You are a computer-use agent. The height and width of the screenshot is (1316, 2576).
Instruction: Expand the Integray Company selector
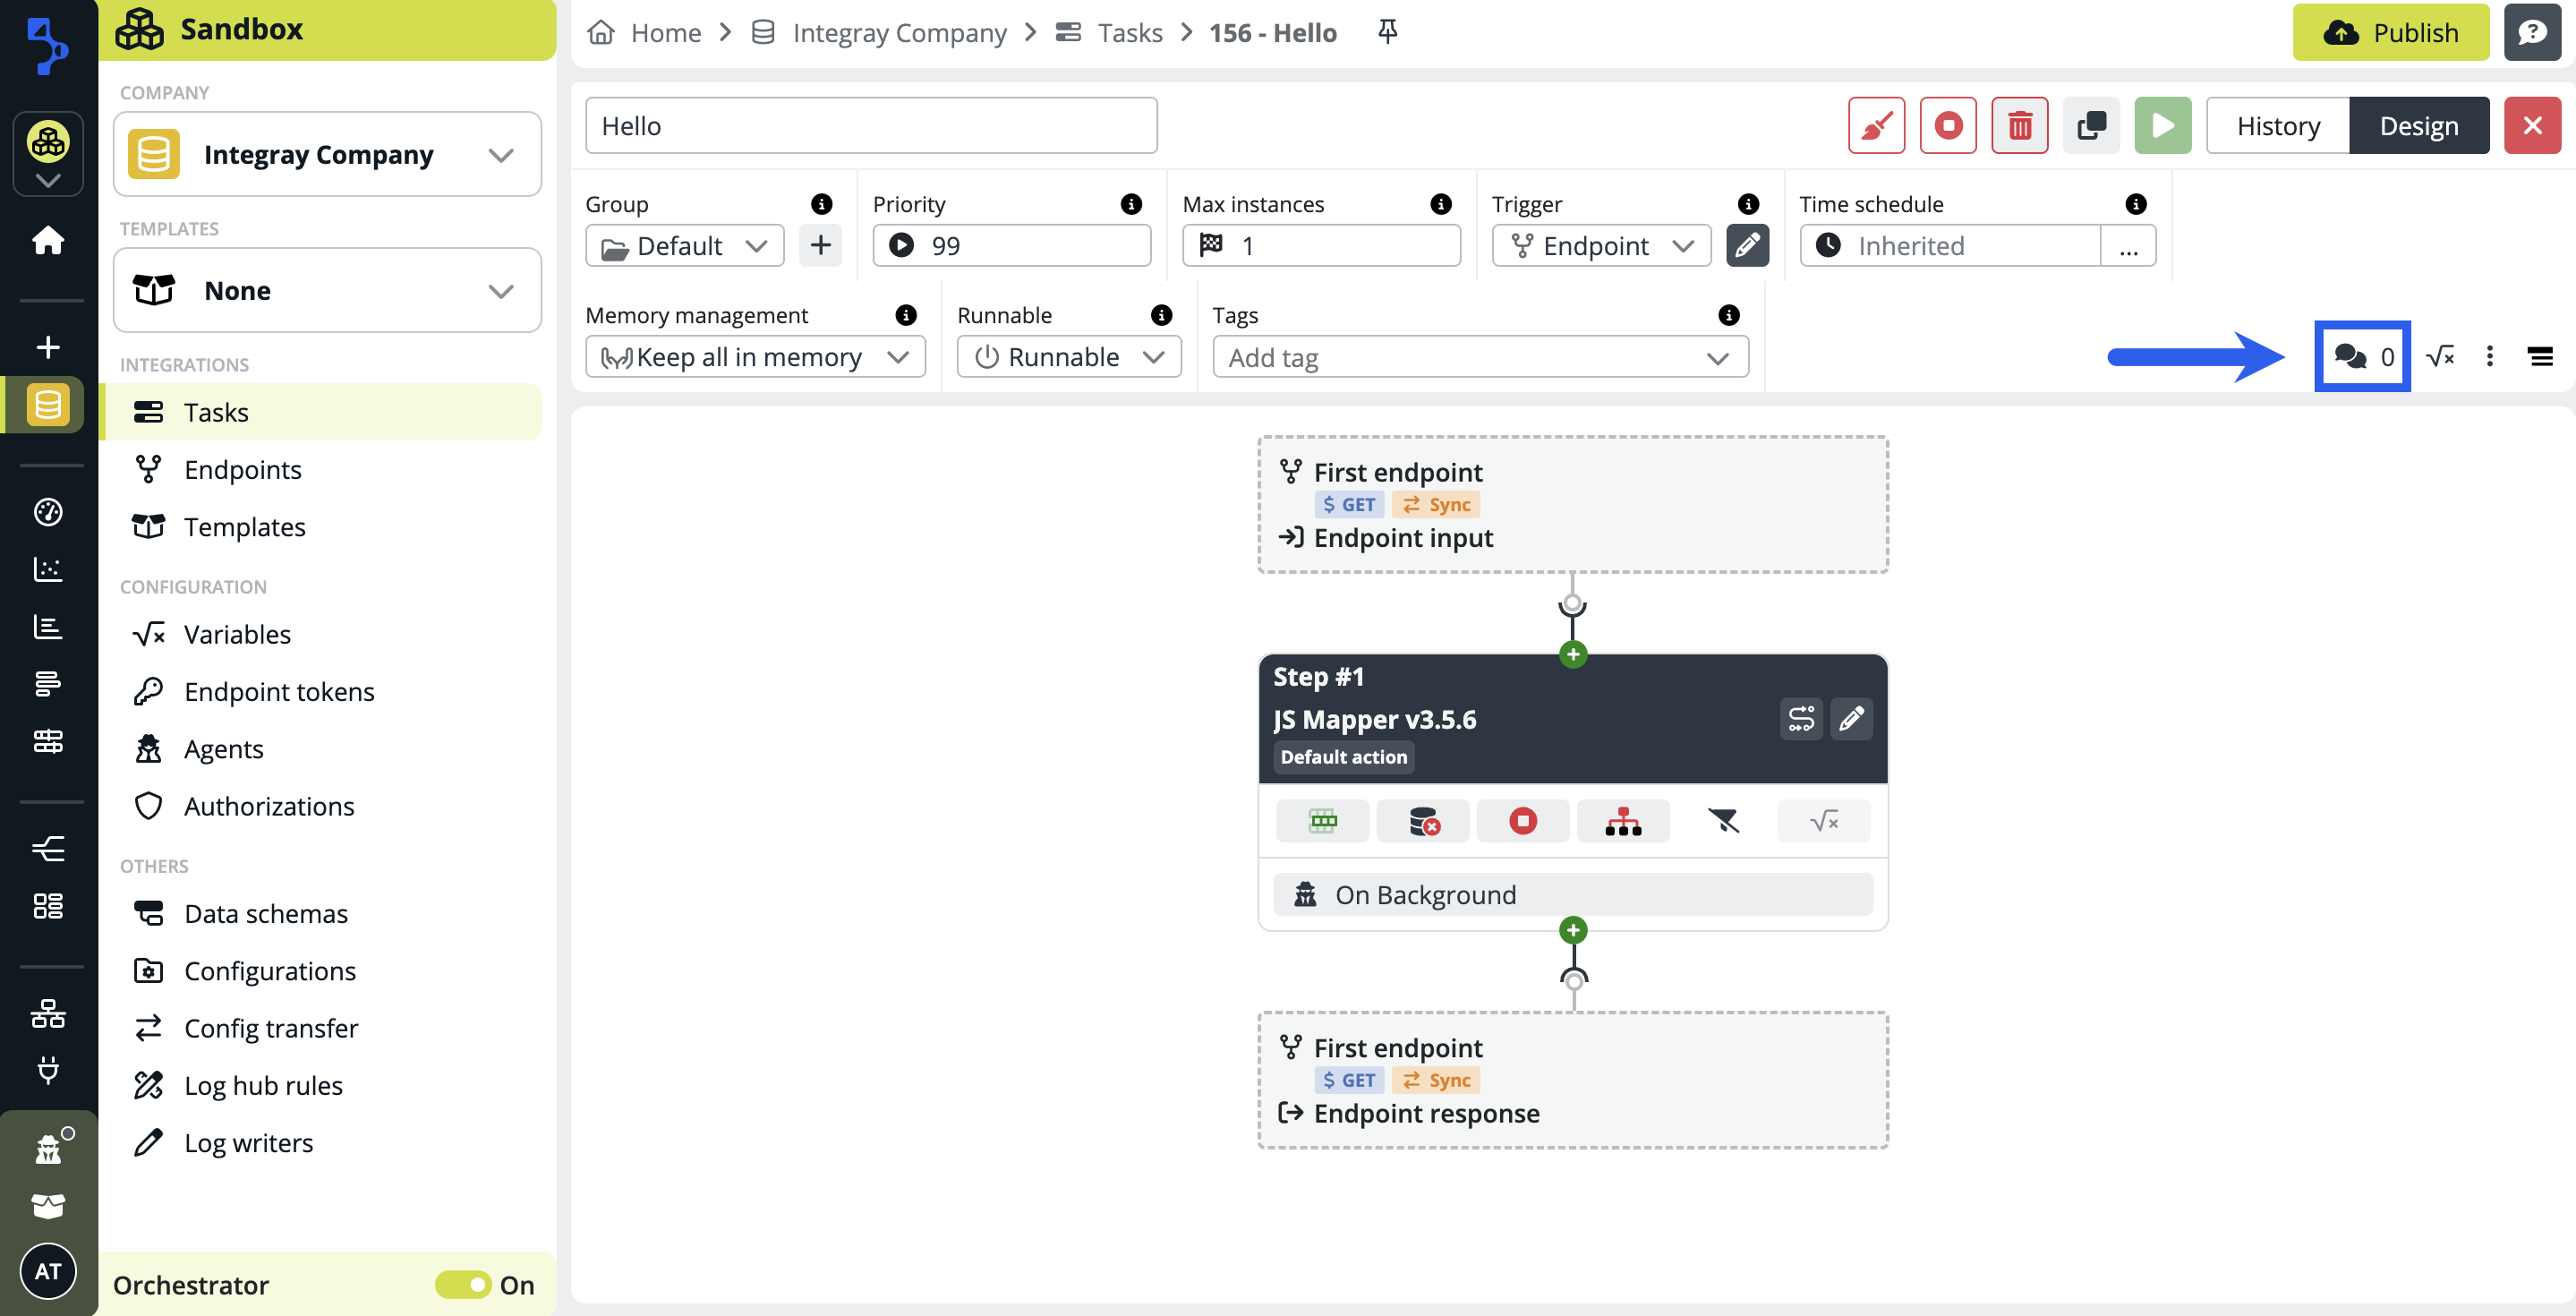coord(327,155)
